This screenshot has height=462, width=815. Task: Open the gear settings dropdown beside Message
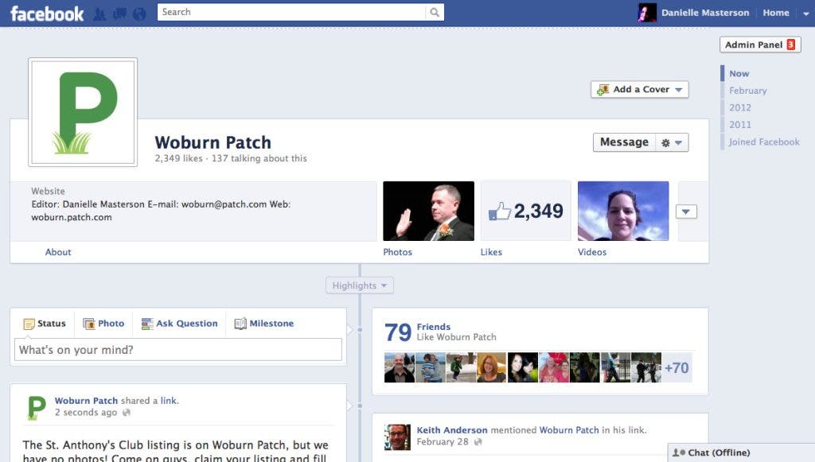671,142
